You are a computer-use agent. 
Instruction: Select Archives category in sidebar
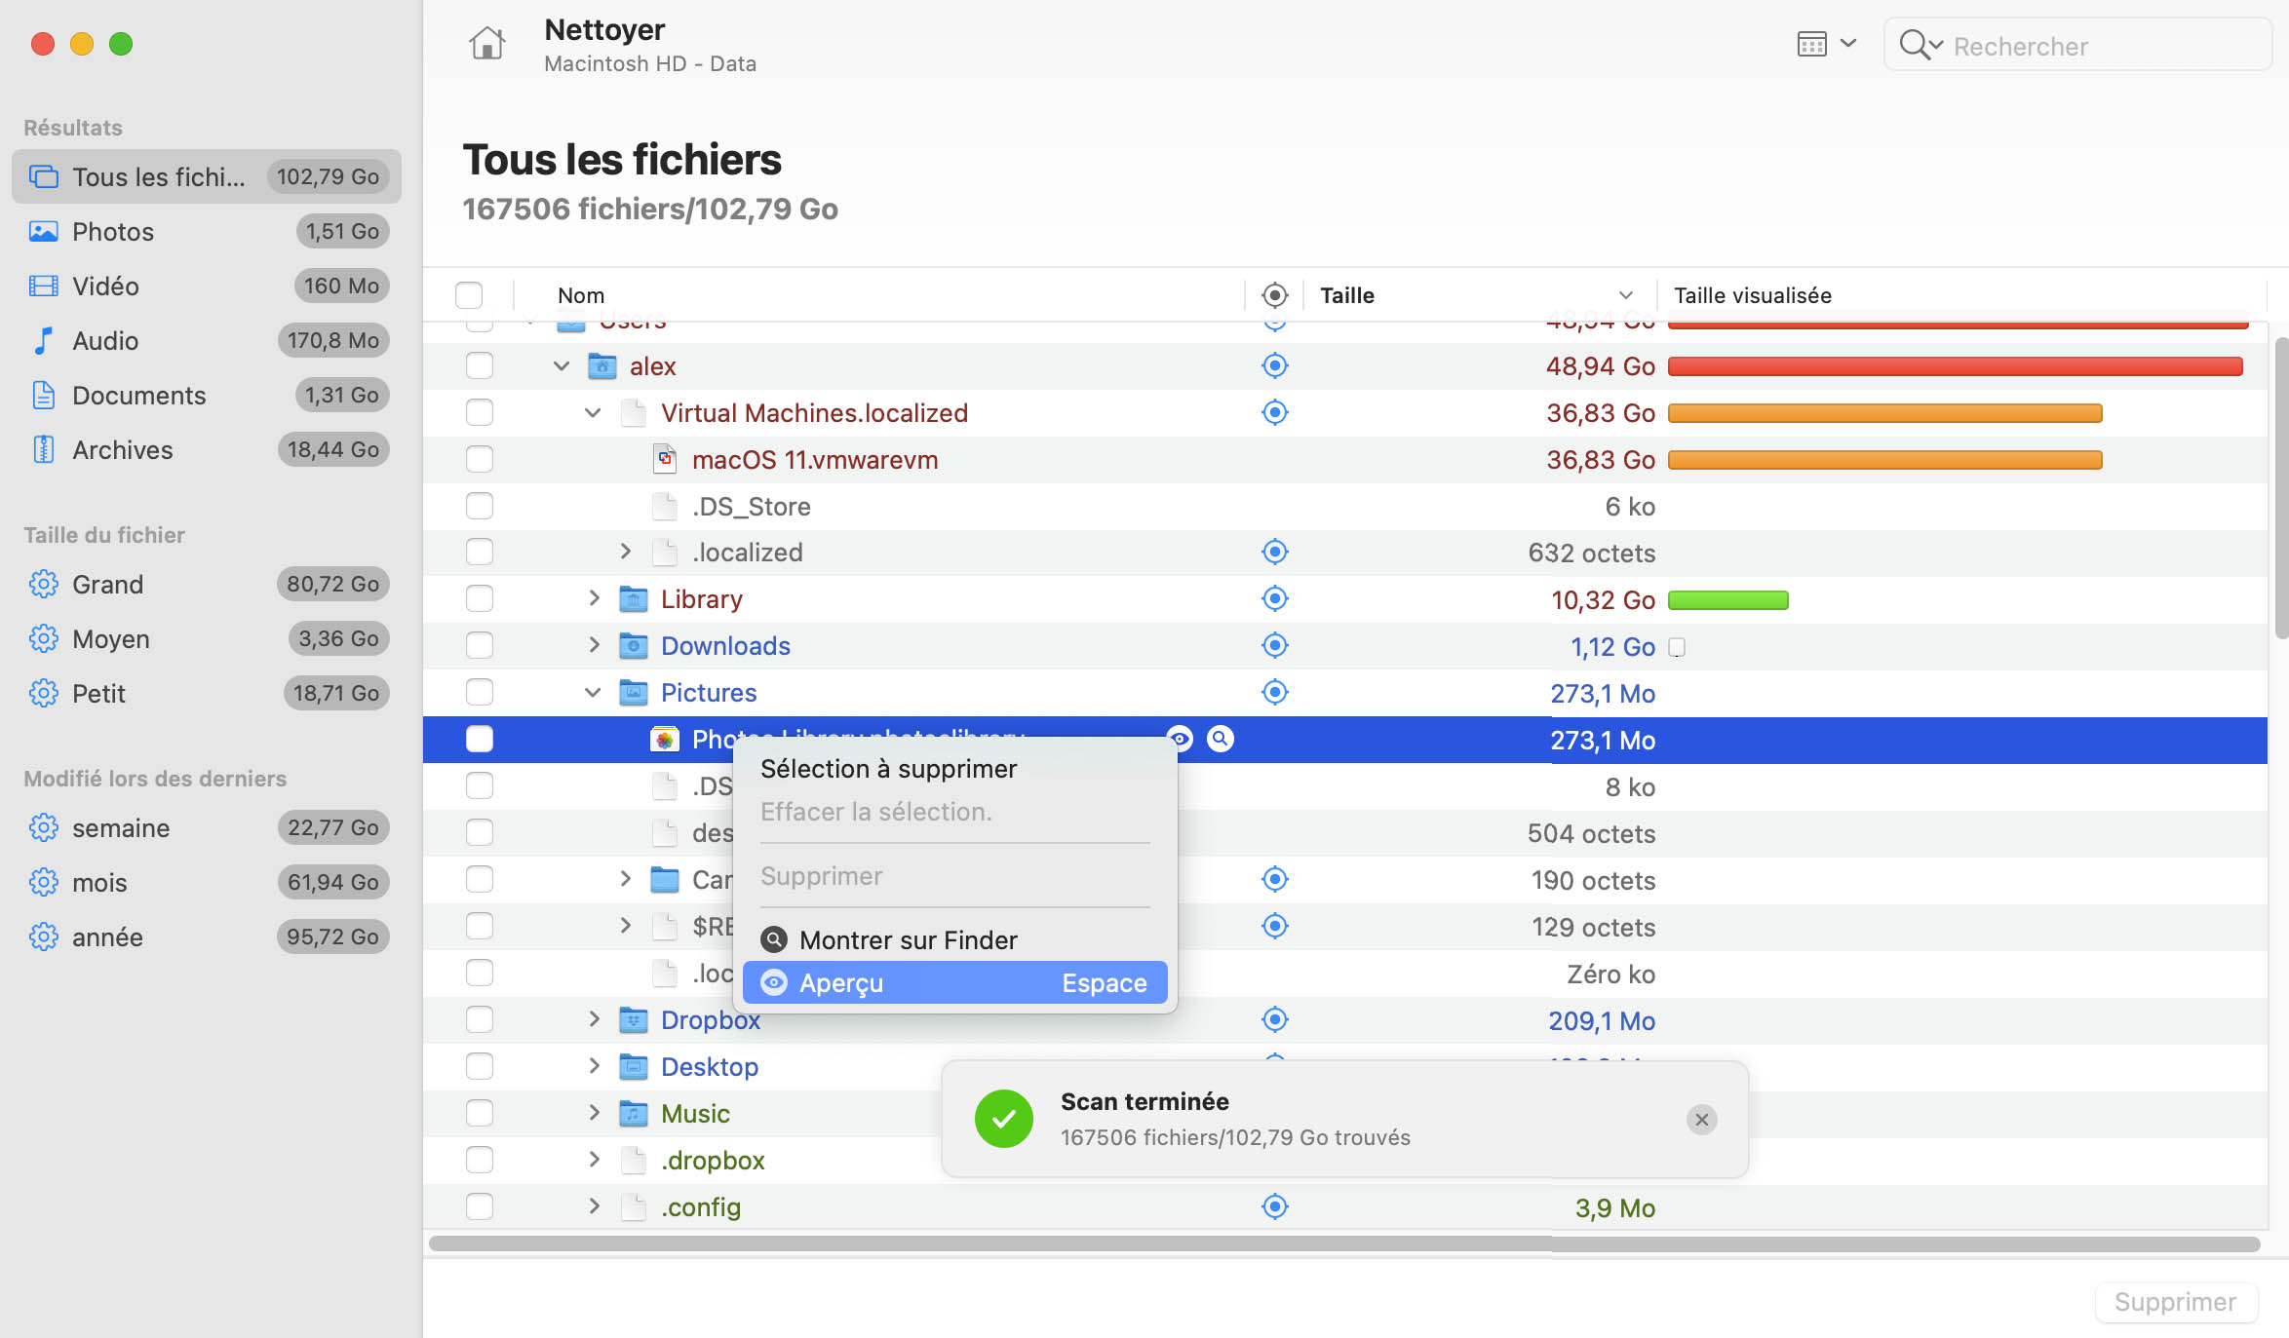coord(123,449)
